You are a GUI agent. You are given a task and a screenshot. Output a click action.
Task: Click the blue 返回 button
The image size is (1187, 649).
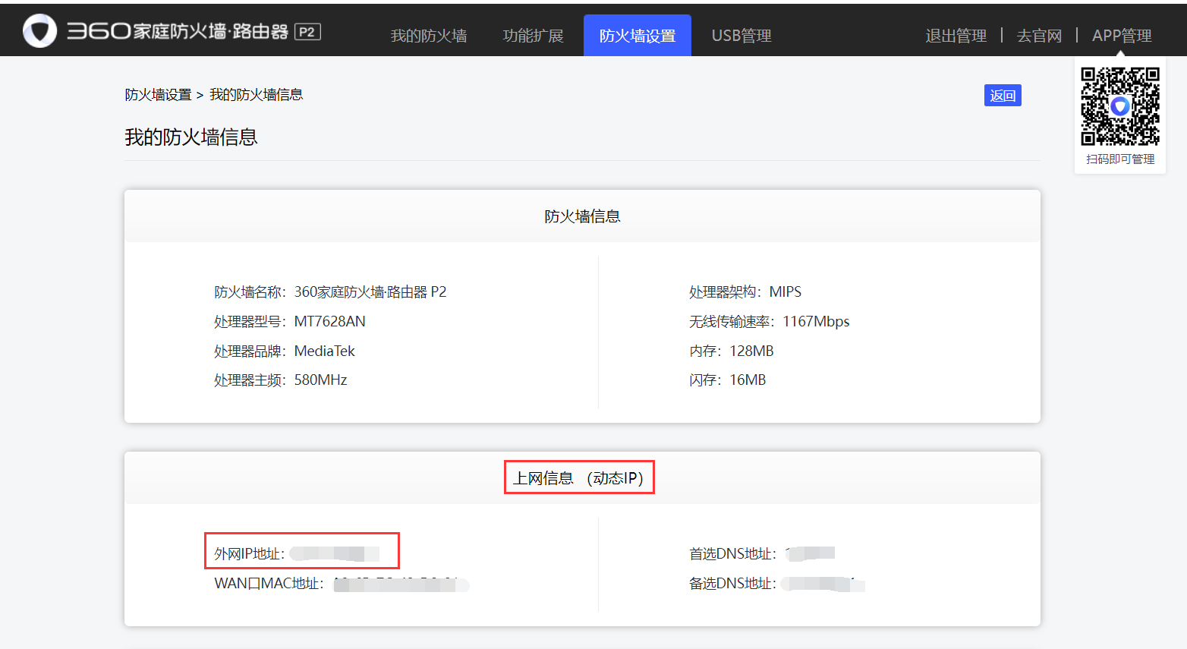(1003, 96)
